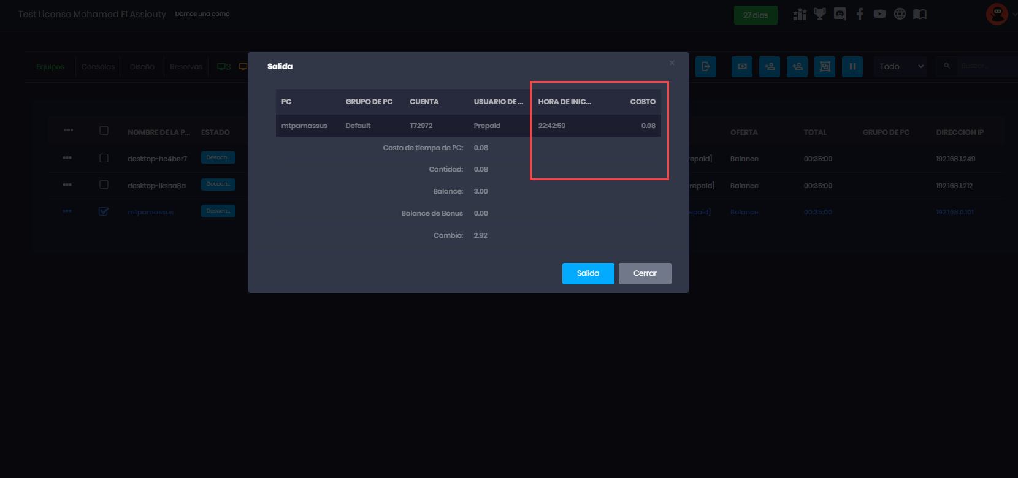This screenshot has width=1018, height=478.
Task: Switch to the Reservas tab
Action: tap(186, 67)
